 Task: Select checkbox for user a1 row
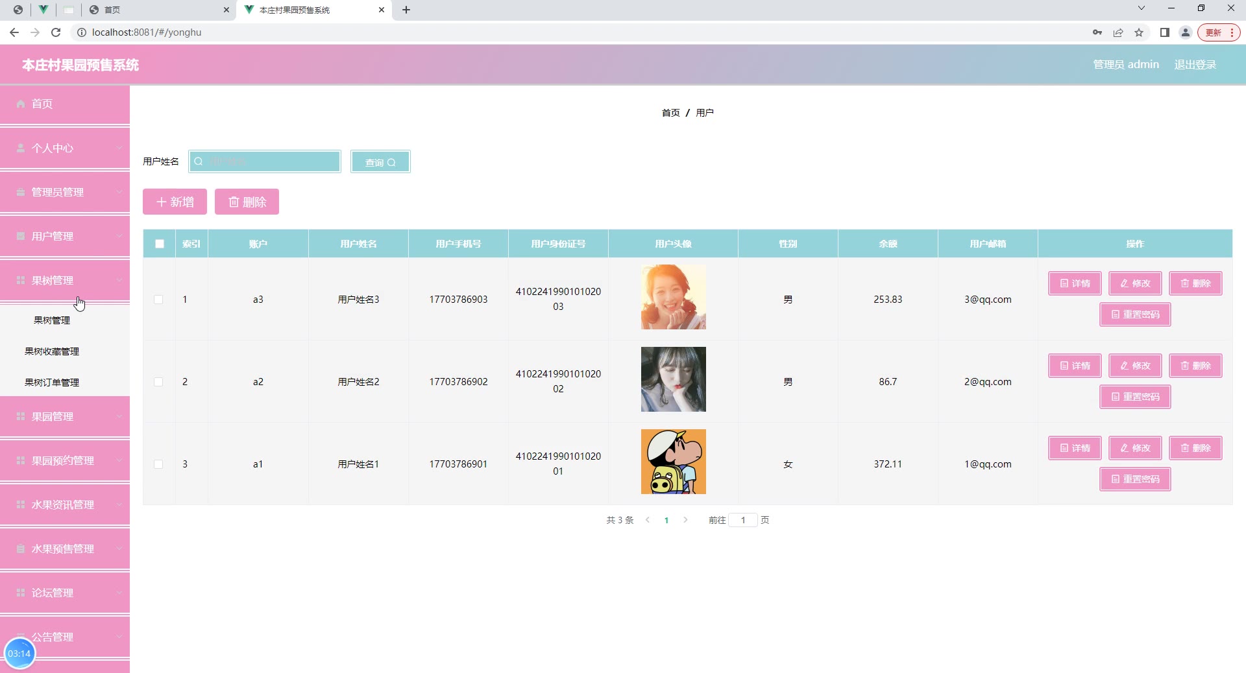[158, 464]
